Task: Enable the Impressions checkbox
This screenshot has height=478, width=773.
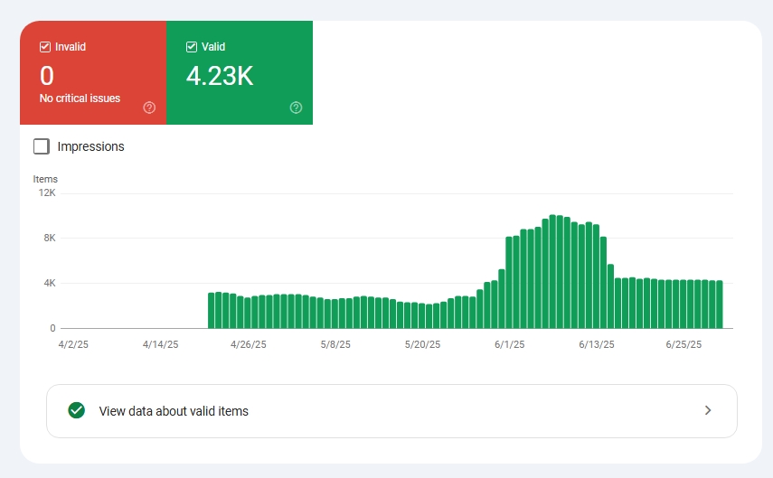Action: [x=42, y=146]
